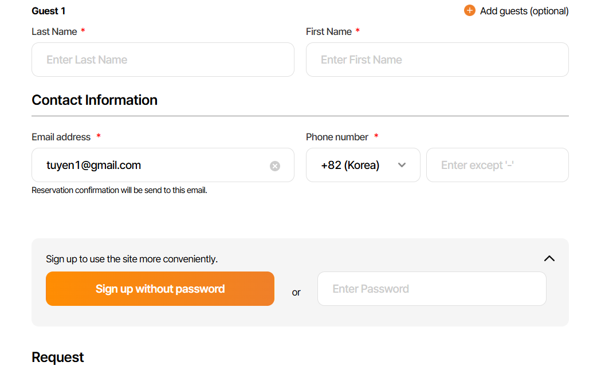Viewport: 605px width, 366px height.
Task: Click the Email address label
Action: click(61, 137)
